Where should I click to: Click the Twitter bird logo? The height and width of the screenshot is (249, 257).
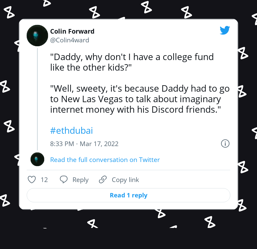(225, 30)
